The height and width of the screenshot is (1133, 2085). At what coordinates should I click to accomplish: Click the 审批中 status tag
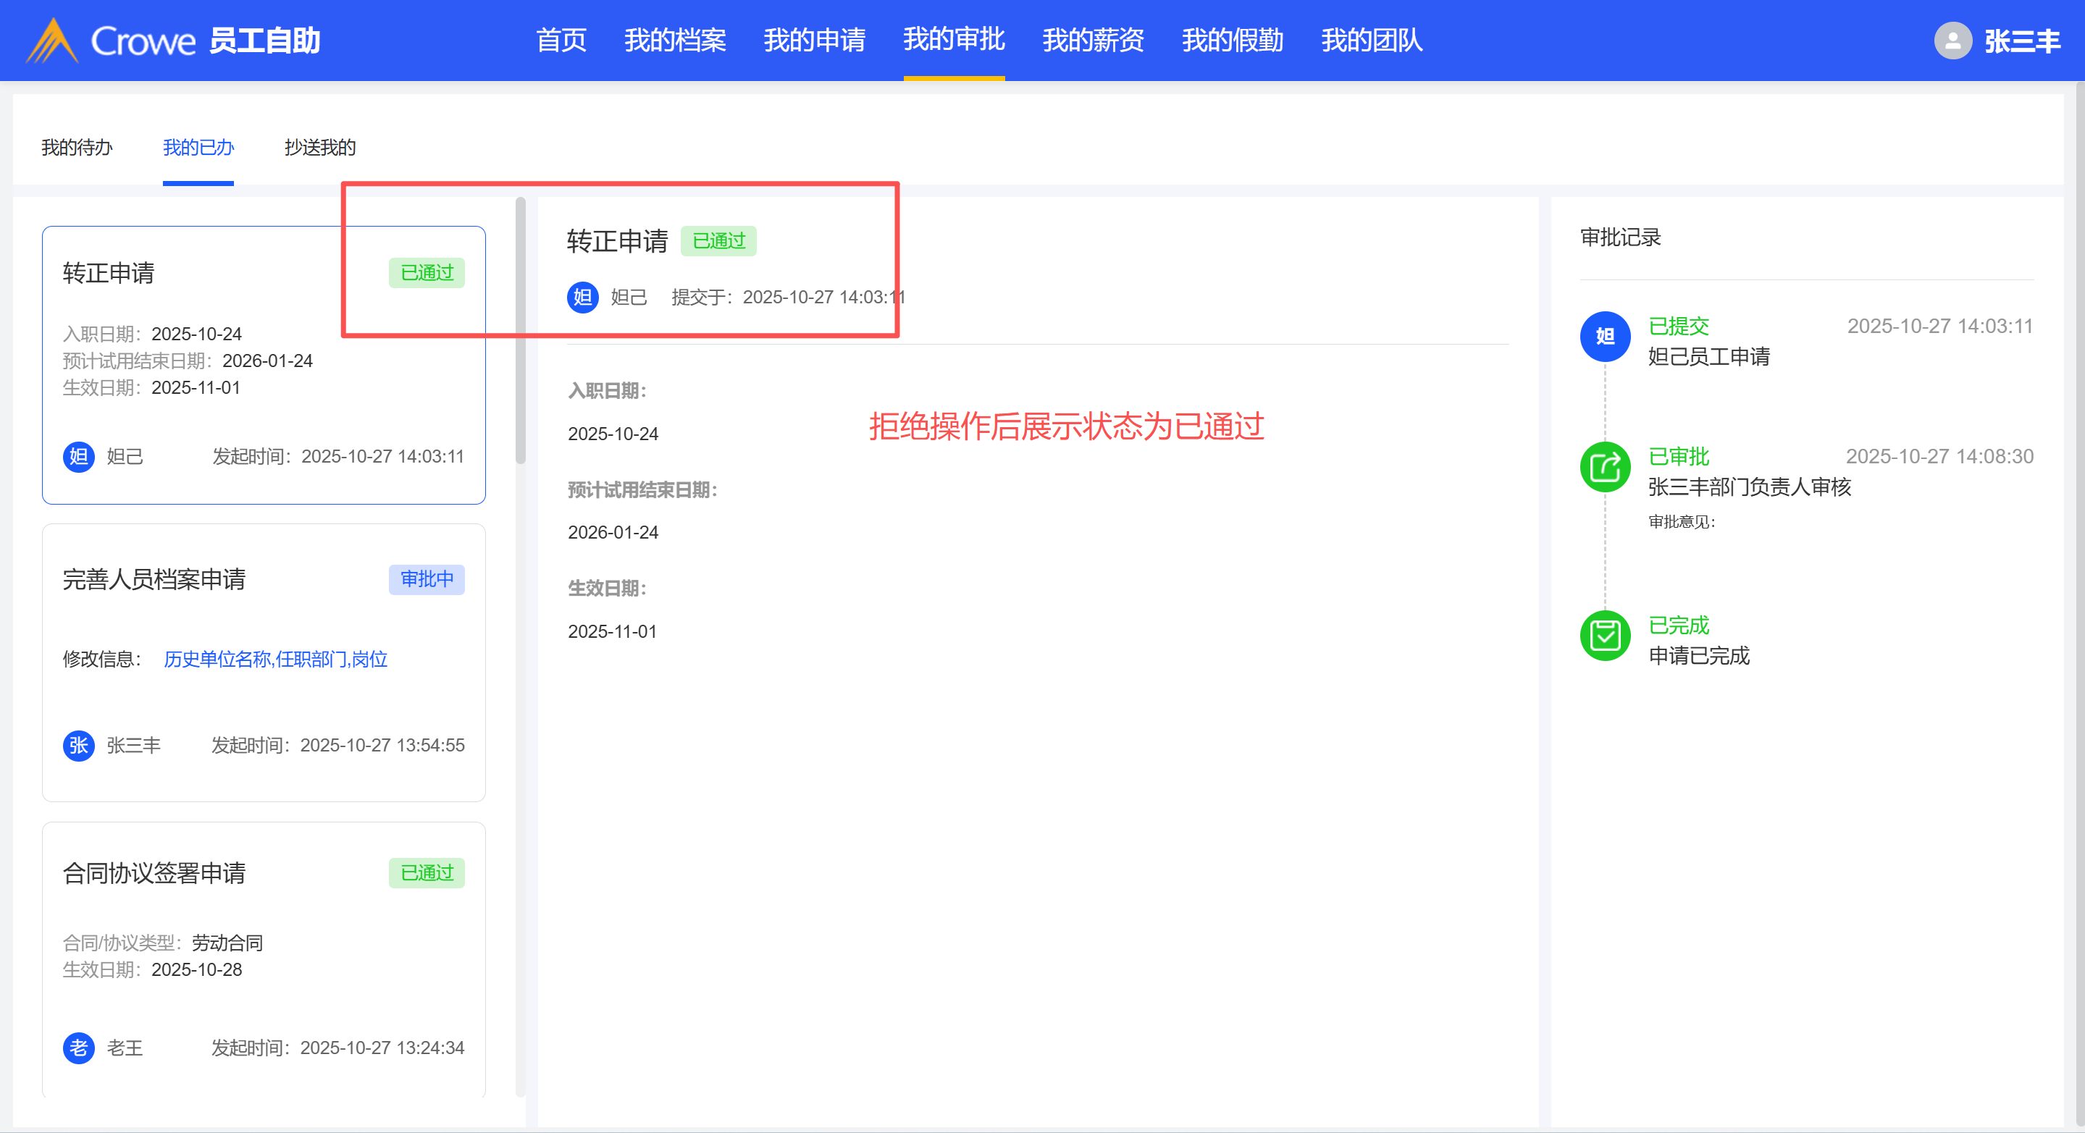tap(427, 579)
